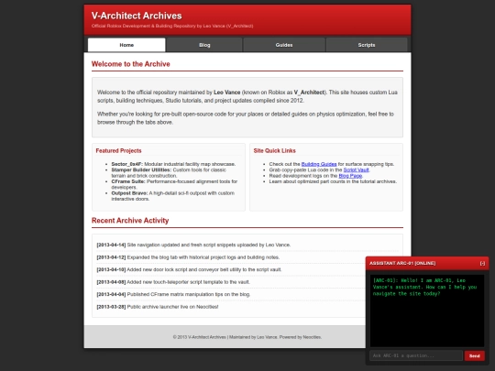
Task: Click the tutorial archives quick link line
Action: pyautogui.click(x=333, y=181)
